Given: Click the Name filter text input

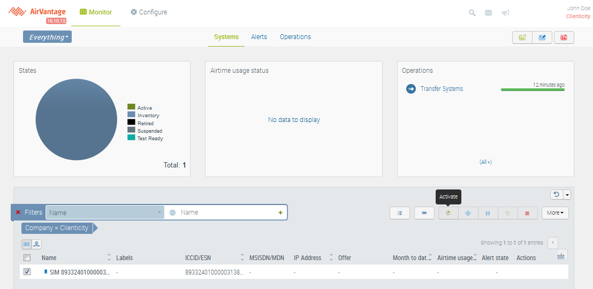Looking at the screenshot, I should pyautogui.click(x=225, y=212).
